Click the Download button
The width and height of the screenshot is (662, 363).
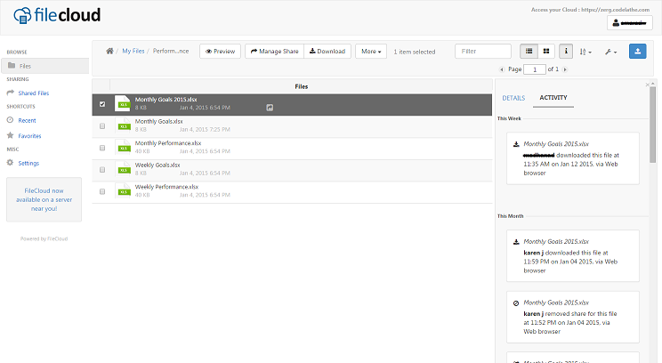click(x=327, y=51)
